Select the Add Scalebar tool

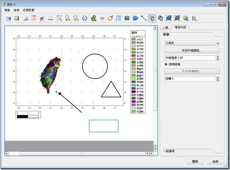tap(127, 18)
